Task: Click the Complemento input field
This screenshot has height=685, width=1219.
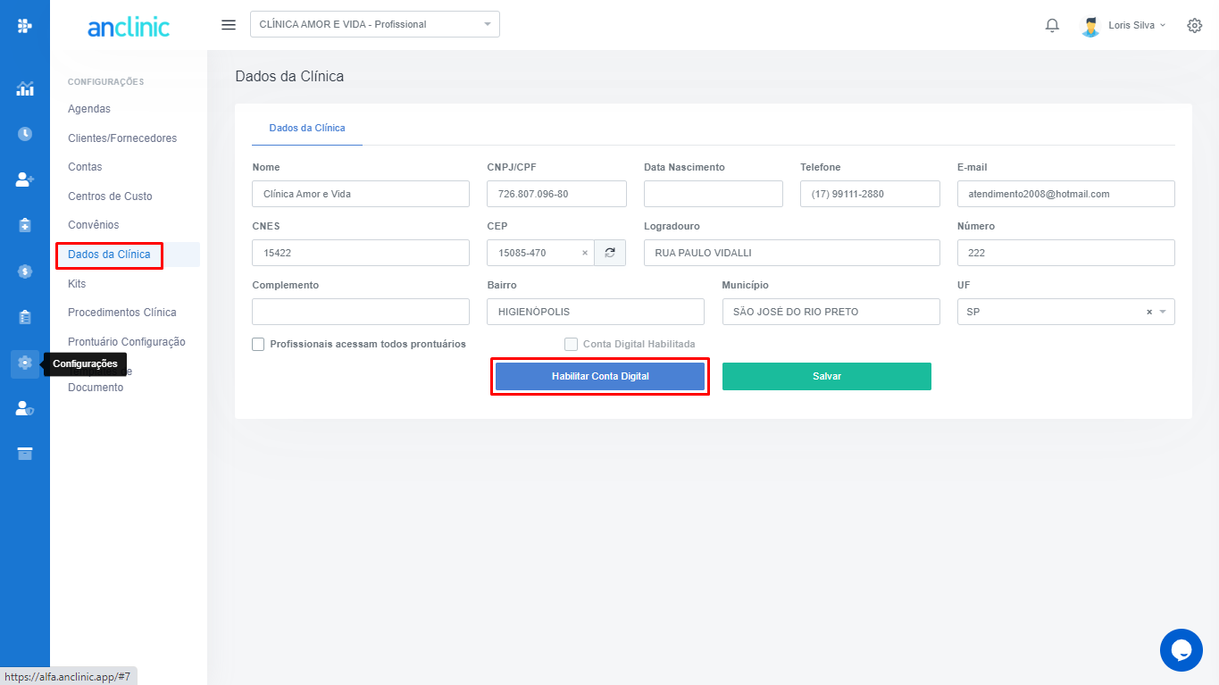Action: [361, 312]
